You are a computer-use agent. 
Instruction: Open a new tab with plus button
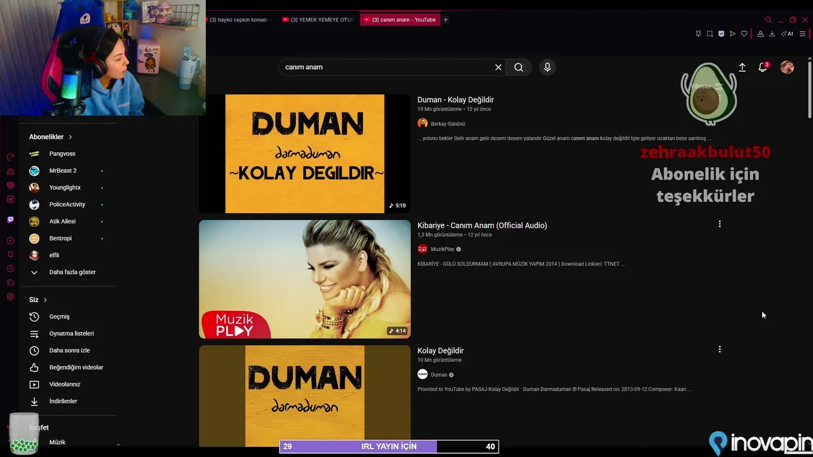tap(446, 20)
